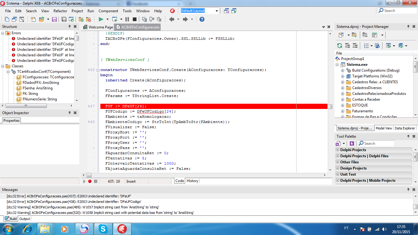Pin the Tool Palette panel
418x235 pixels.
(408, 136)
